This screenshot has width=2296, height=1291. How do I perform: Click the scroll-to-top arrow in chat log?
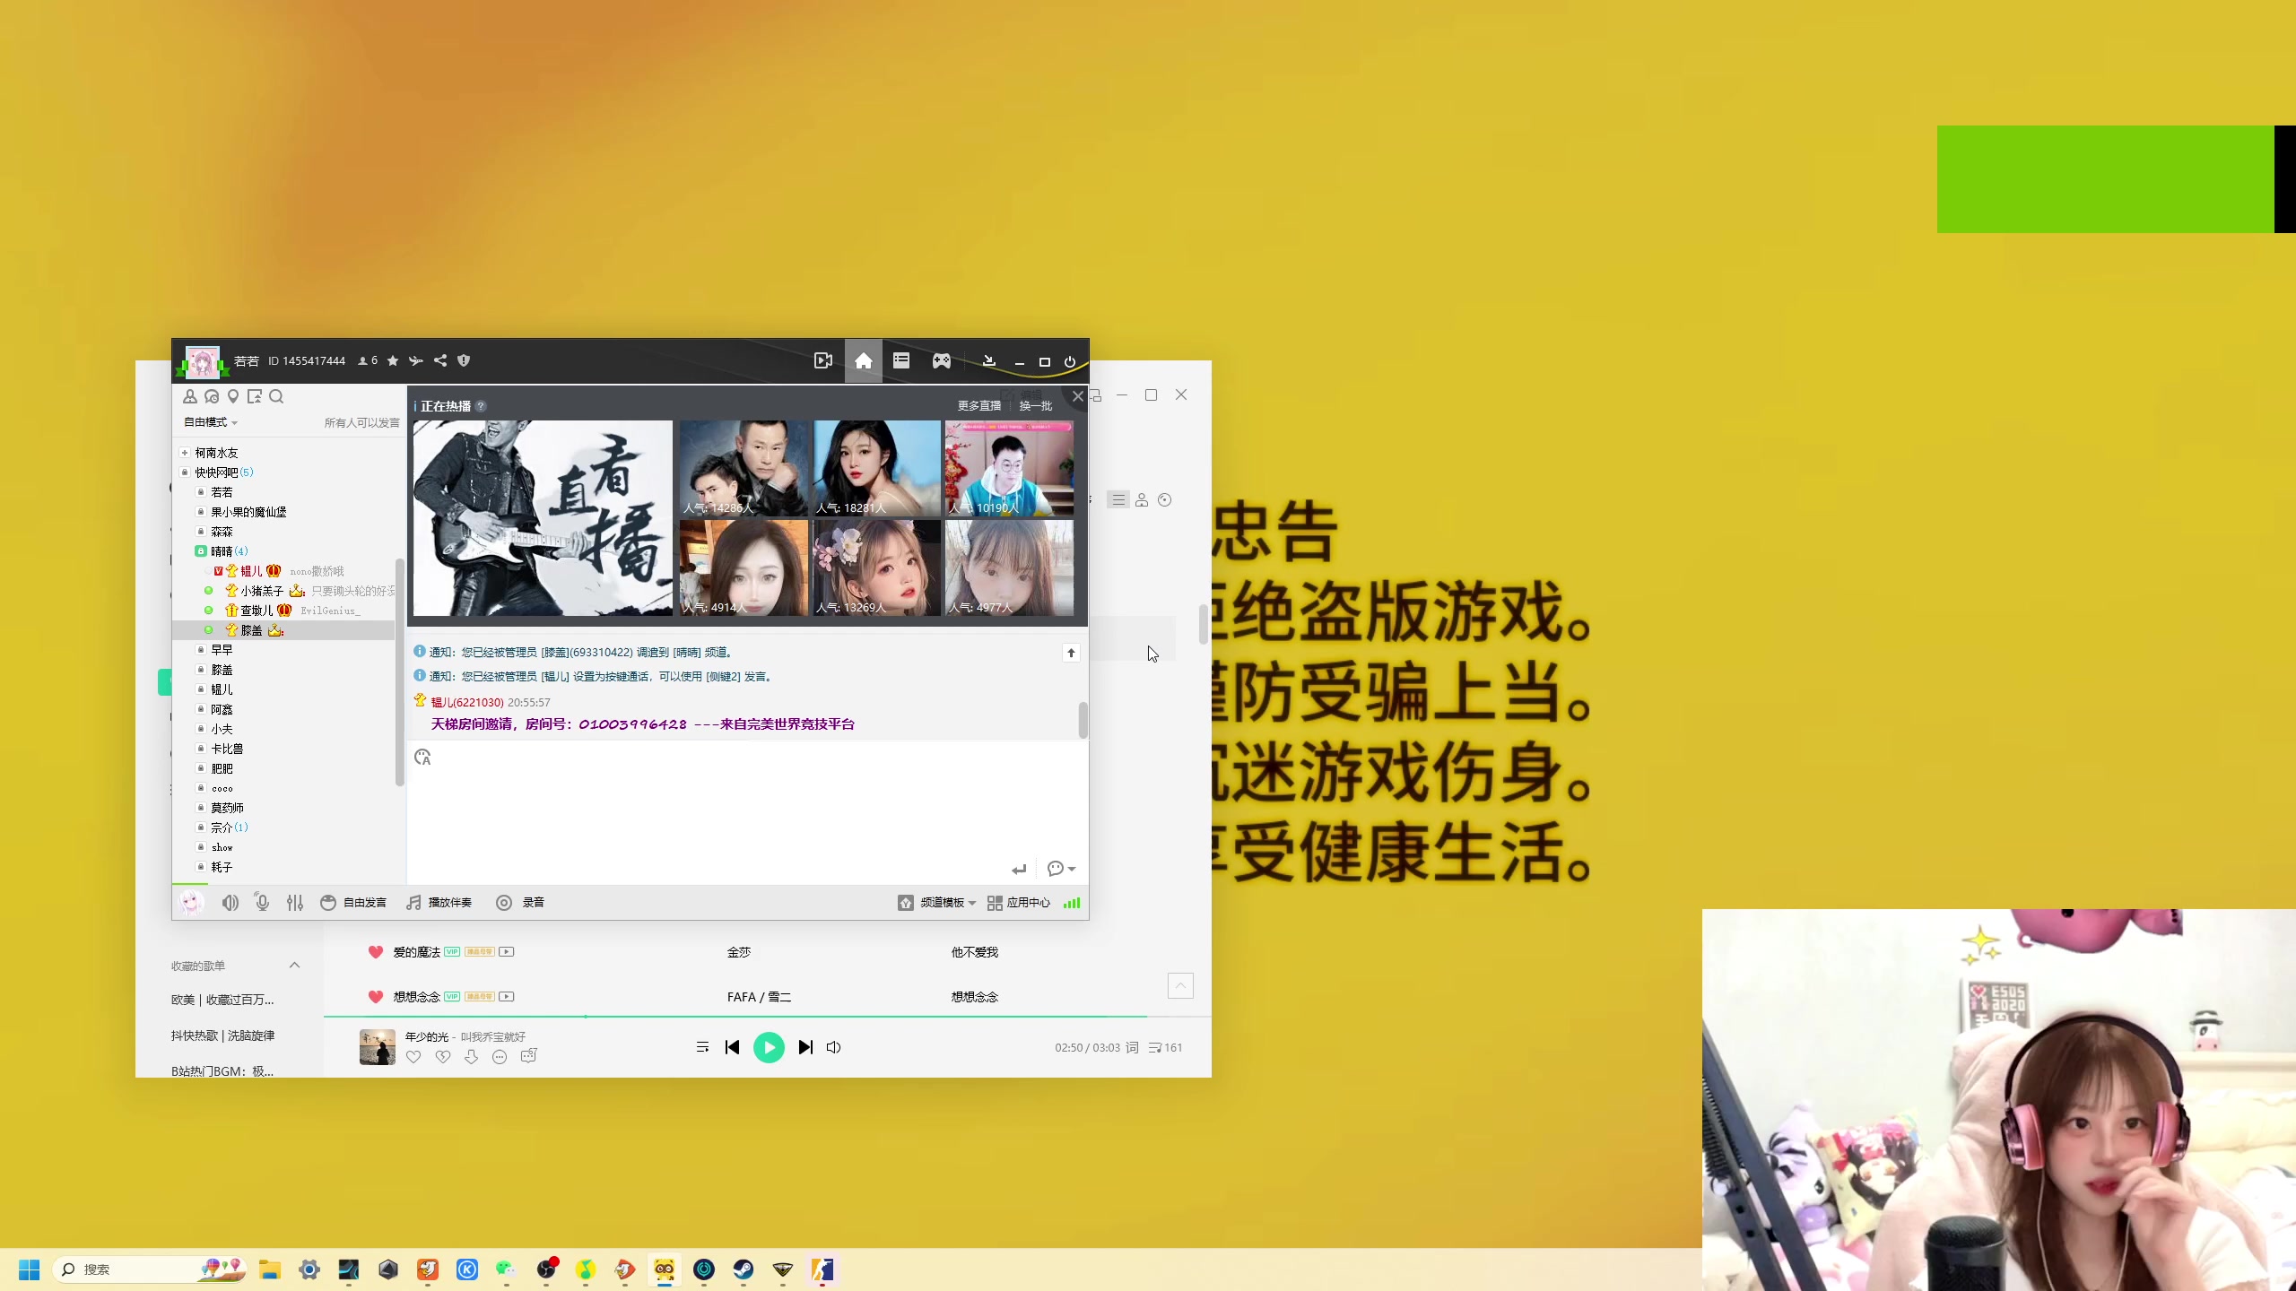[1071, 653]
